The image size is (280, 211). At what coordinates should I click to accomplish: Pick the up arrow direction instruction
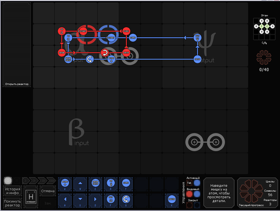tap(80, 184)
